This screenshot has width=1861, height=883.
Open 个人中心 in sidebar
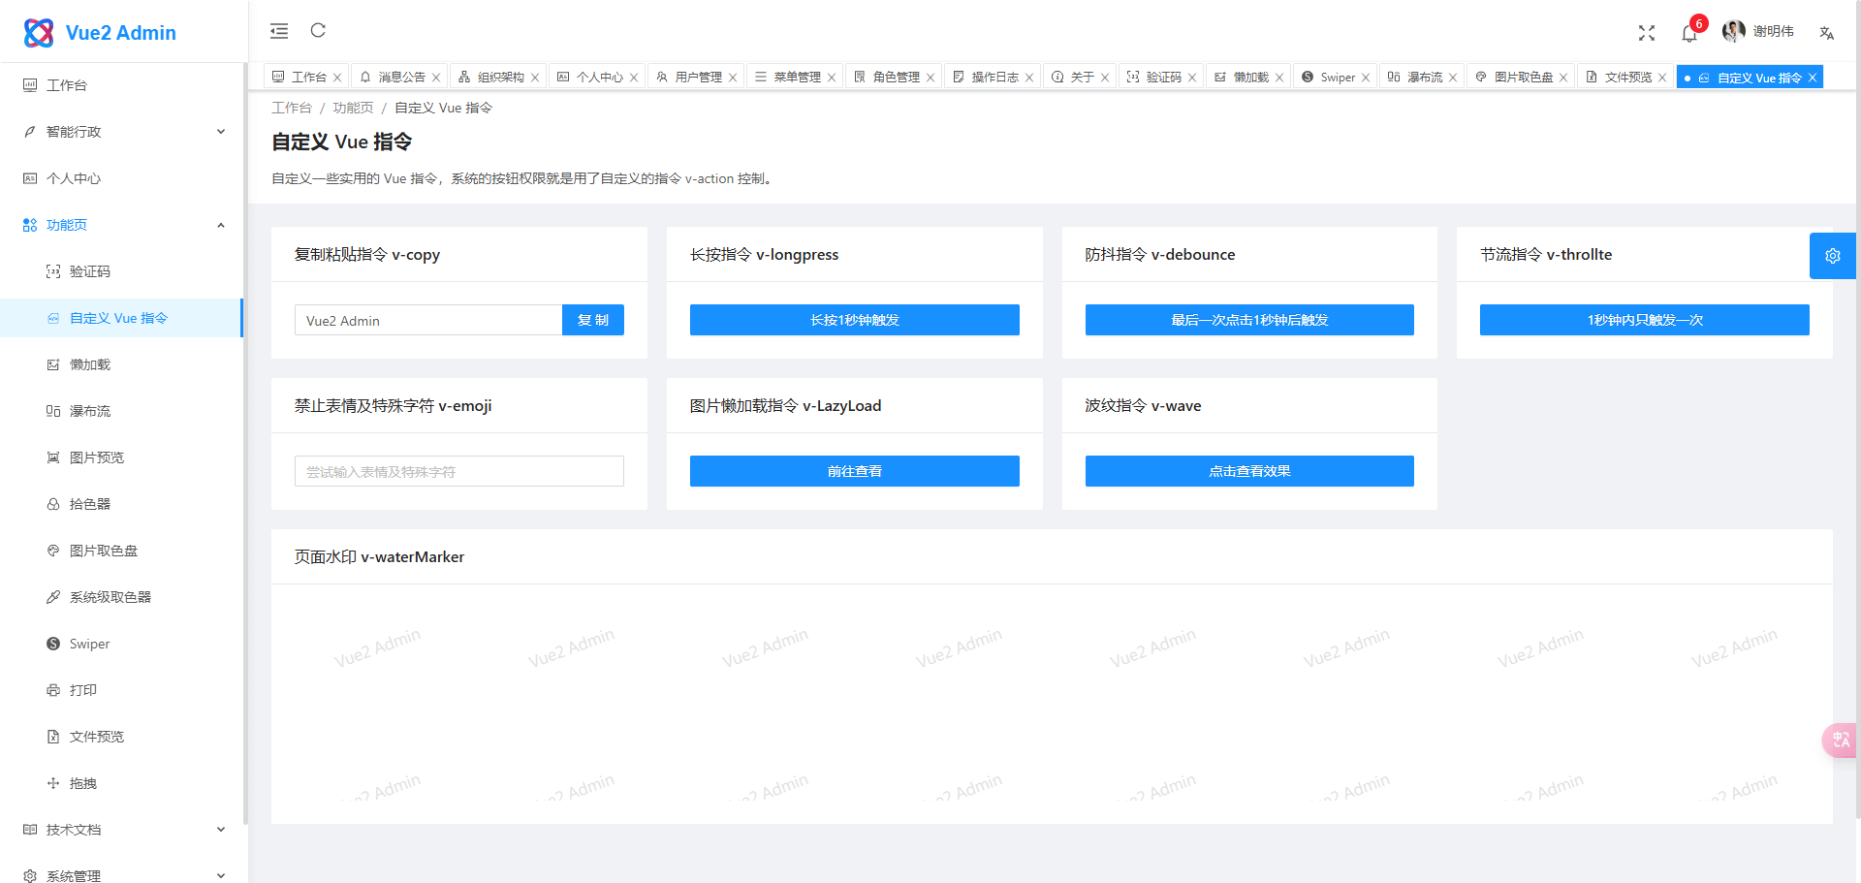point(121,178)
